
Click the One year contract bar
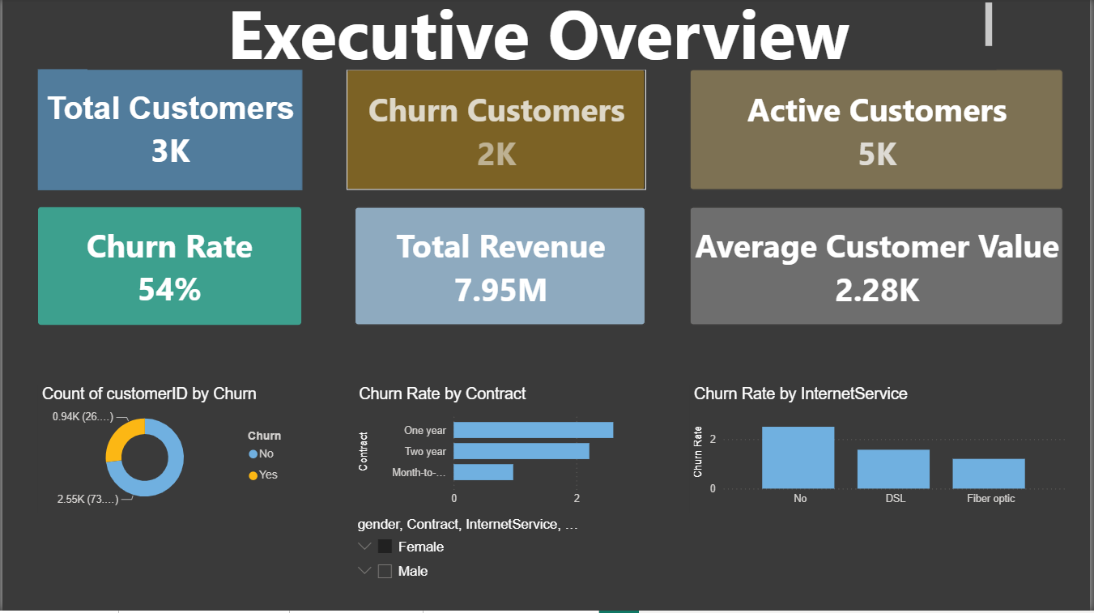[534, 430]
